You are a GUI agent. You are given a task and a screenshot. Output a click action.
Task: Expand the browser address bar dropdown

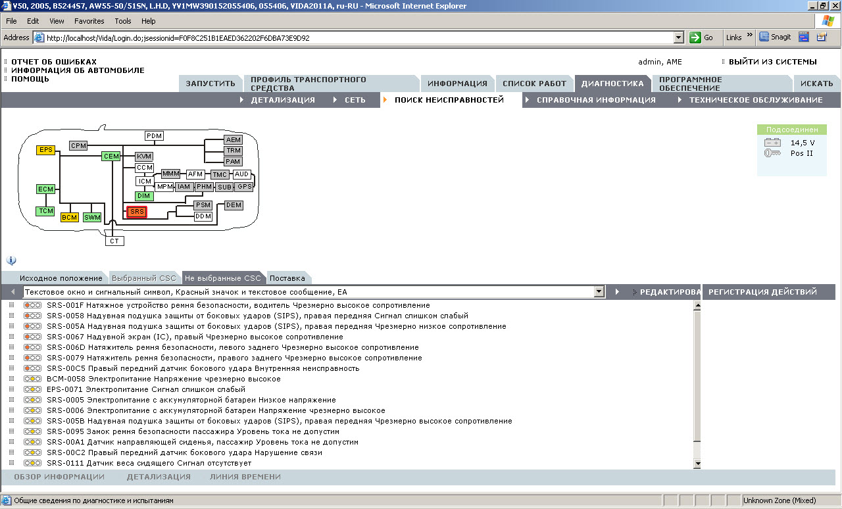[679, 37]
